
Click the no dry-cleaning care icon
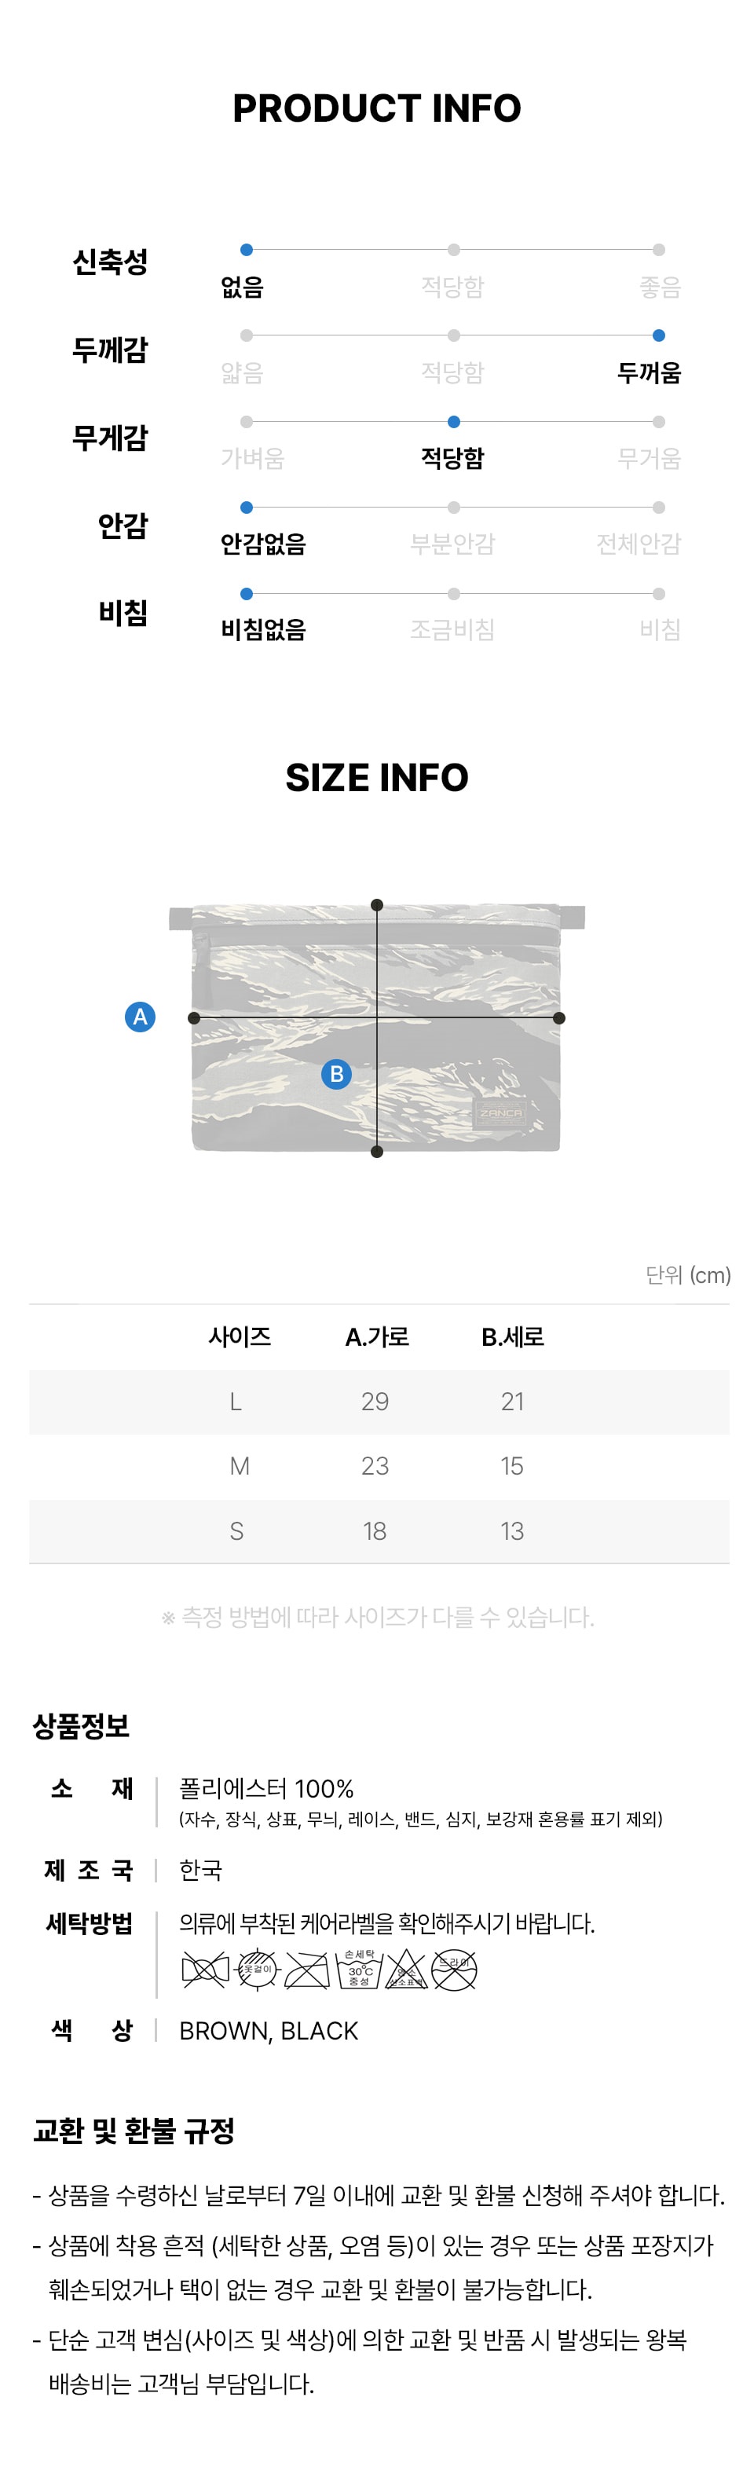pyautogui.click(x=454, y=1969)
